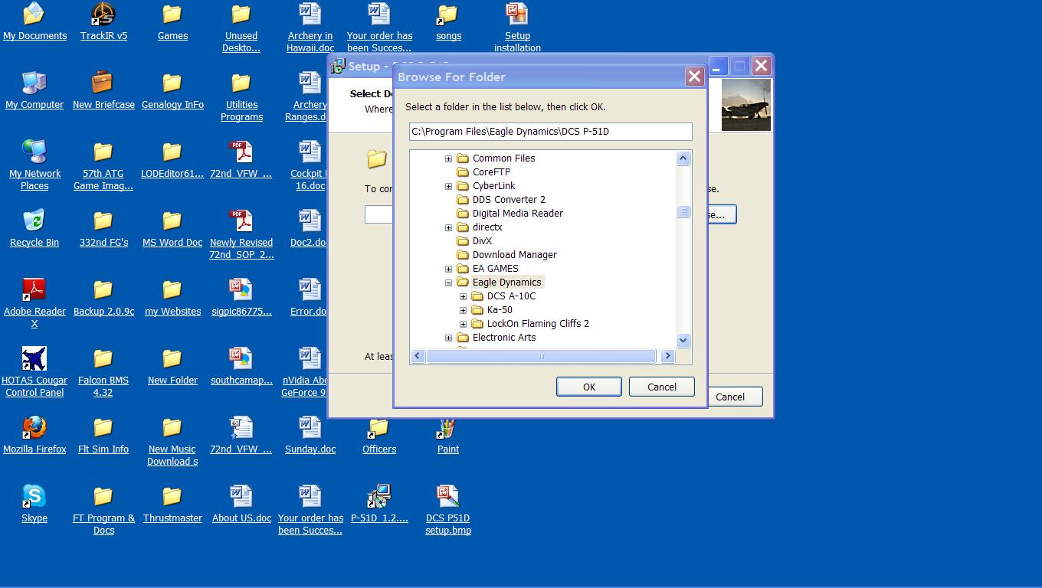
Task: Click Cancel in the Setup window
Action: pyautogui.click(x=729, y=397)
